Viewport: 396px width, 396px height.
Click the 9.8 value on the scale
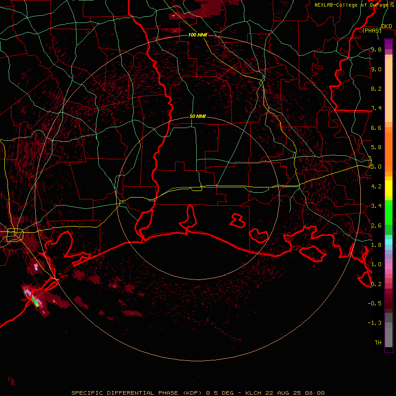(376, 49)
